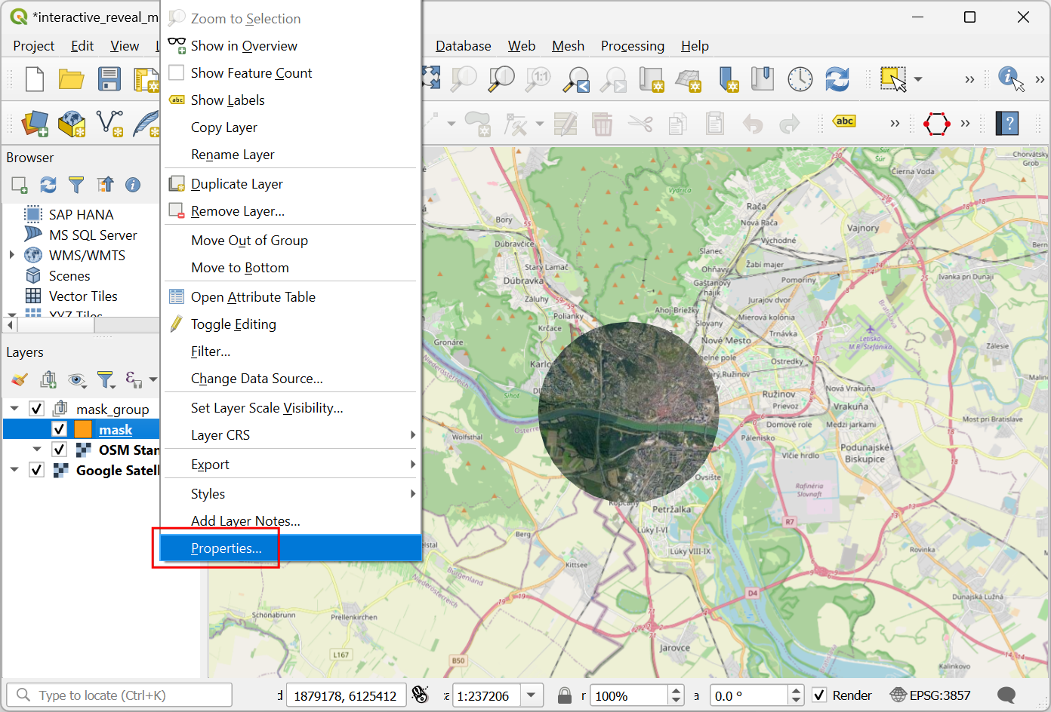The image size is (1051, 712).
Task: Open the map scale dropdown
Action: 532,695
